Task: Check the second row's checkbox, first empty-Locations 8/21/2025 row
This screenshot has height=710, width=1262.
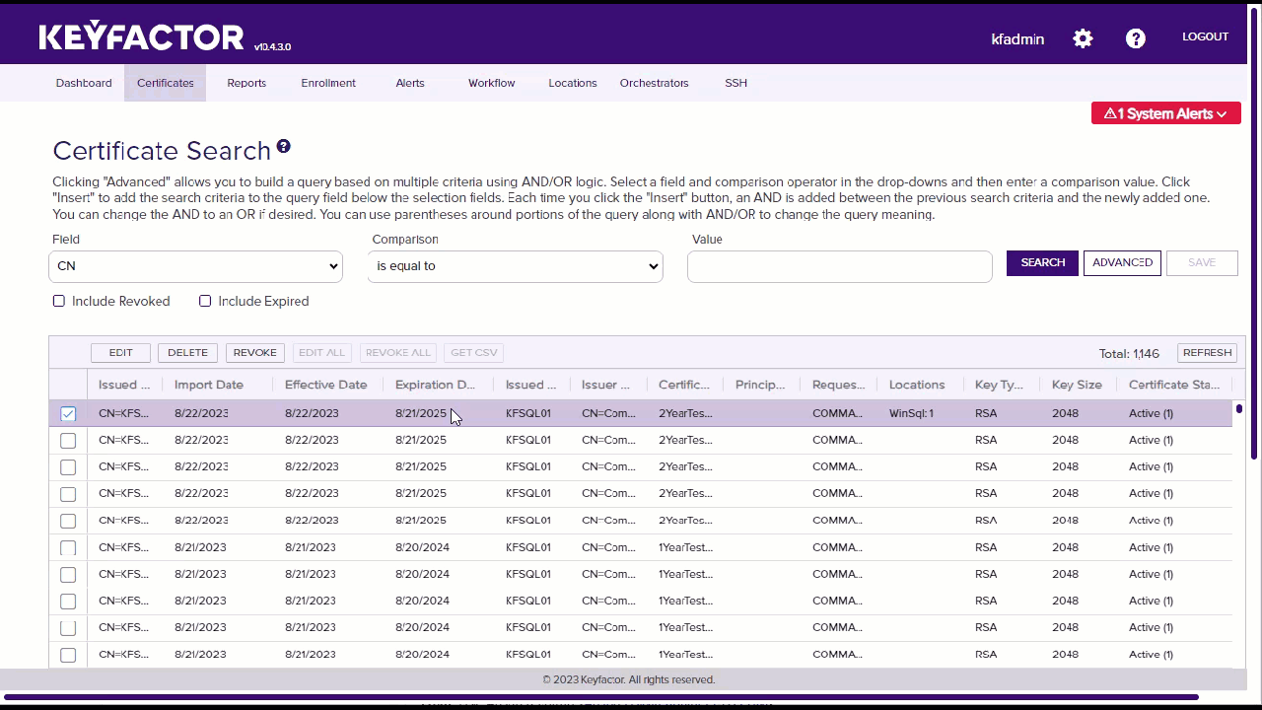Action: coord(68,440)
